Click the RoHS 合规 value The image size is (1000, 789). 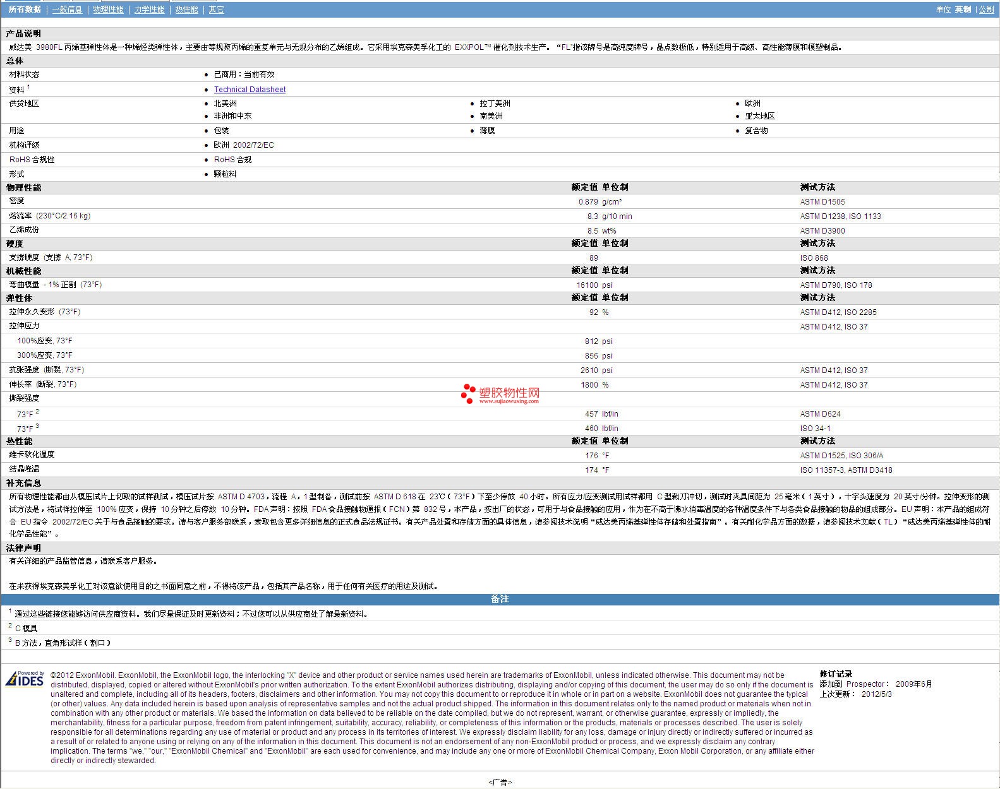232,160
